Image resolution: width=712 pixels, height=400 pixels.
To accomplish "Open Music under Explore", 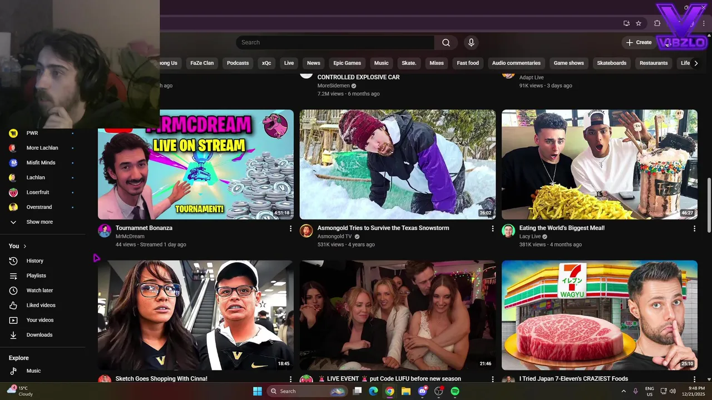I will tap(42, 371).
